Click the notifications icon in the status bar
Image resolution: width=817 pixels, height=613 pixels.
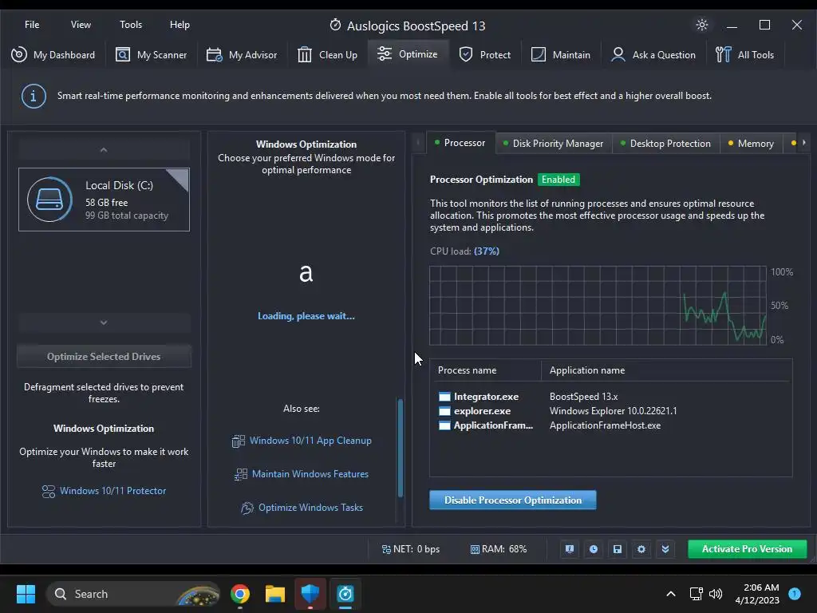[x=570, y=549]
